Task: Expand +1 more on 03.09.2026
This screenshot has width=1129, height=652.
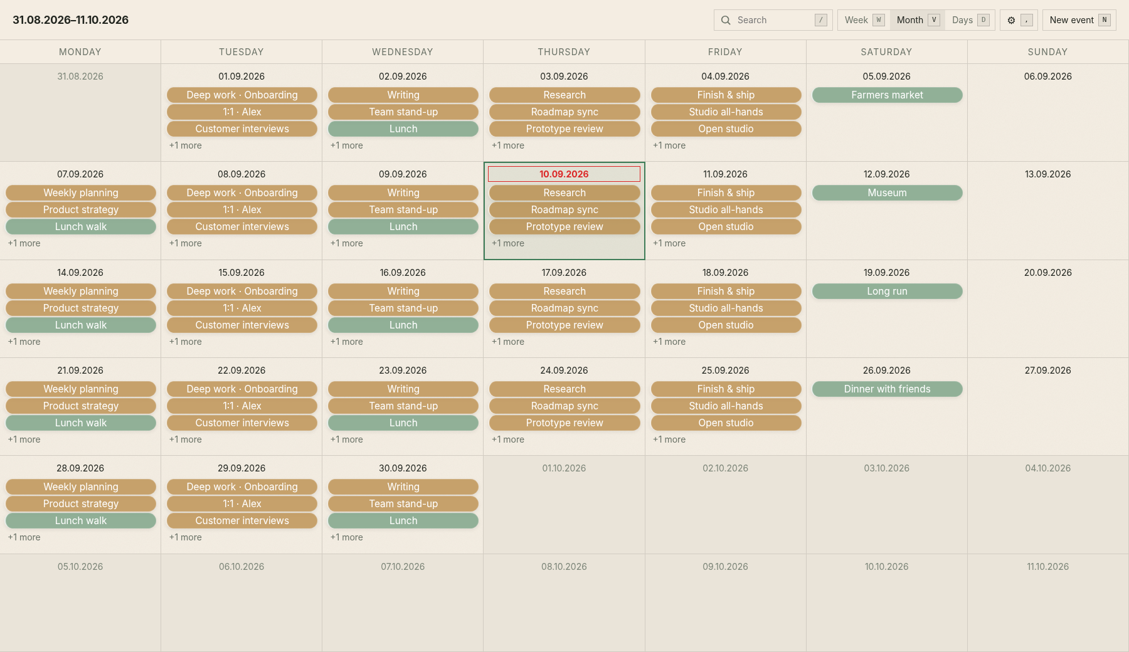Action: coord(508,145)
